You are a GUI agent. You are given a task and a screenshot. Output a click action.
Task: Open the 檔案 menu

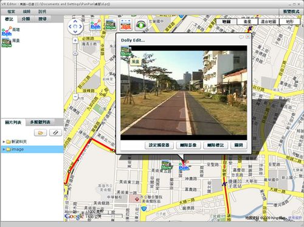tap(11, 12)
